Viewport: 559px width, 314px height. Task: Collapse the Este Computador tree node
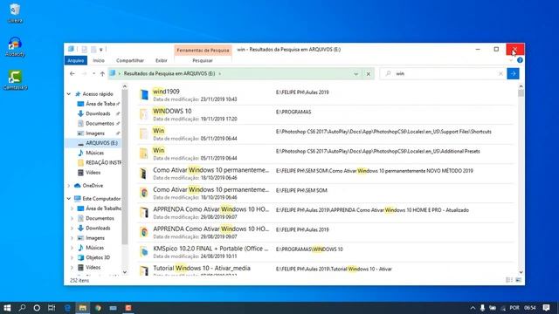pos(69,199)
